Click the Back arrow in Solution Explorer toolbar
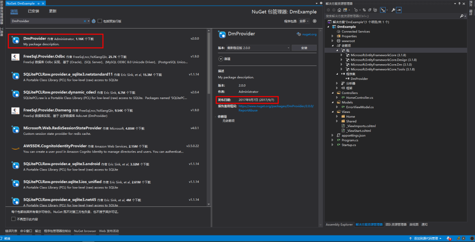Image resolution: width=475 pixels, height=242 pixels. click(x=329, y=10)
